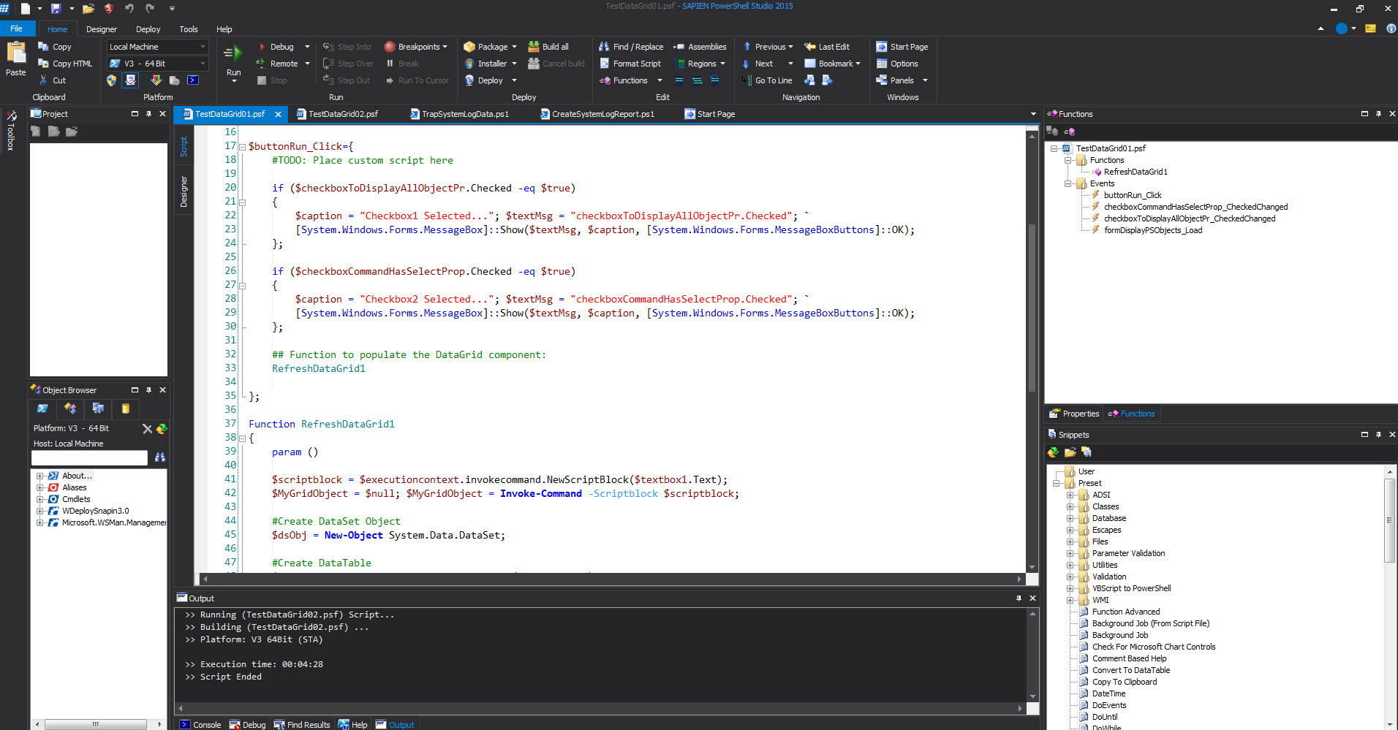
Task: Click the open folder icon in Snippets panel
Action: (1070, 452)
